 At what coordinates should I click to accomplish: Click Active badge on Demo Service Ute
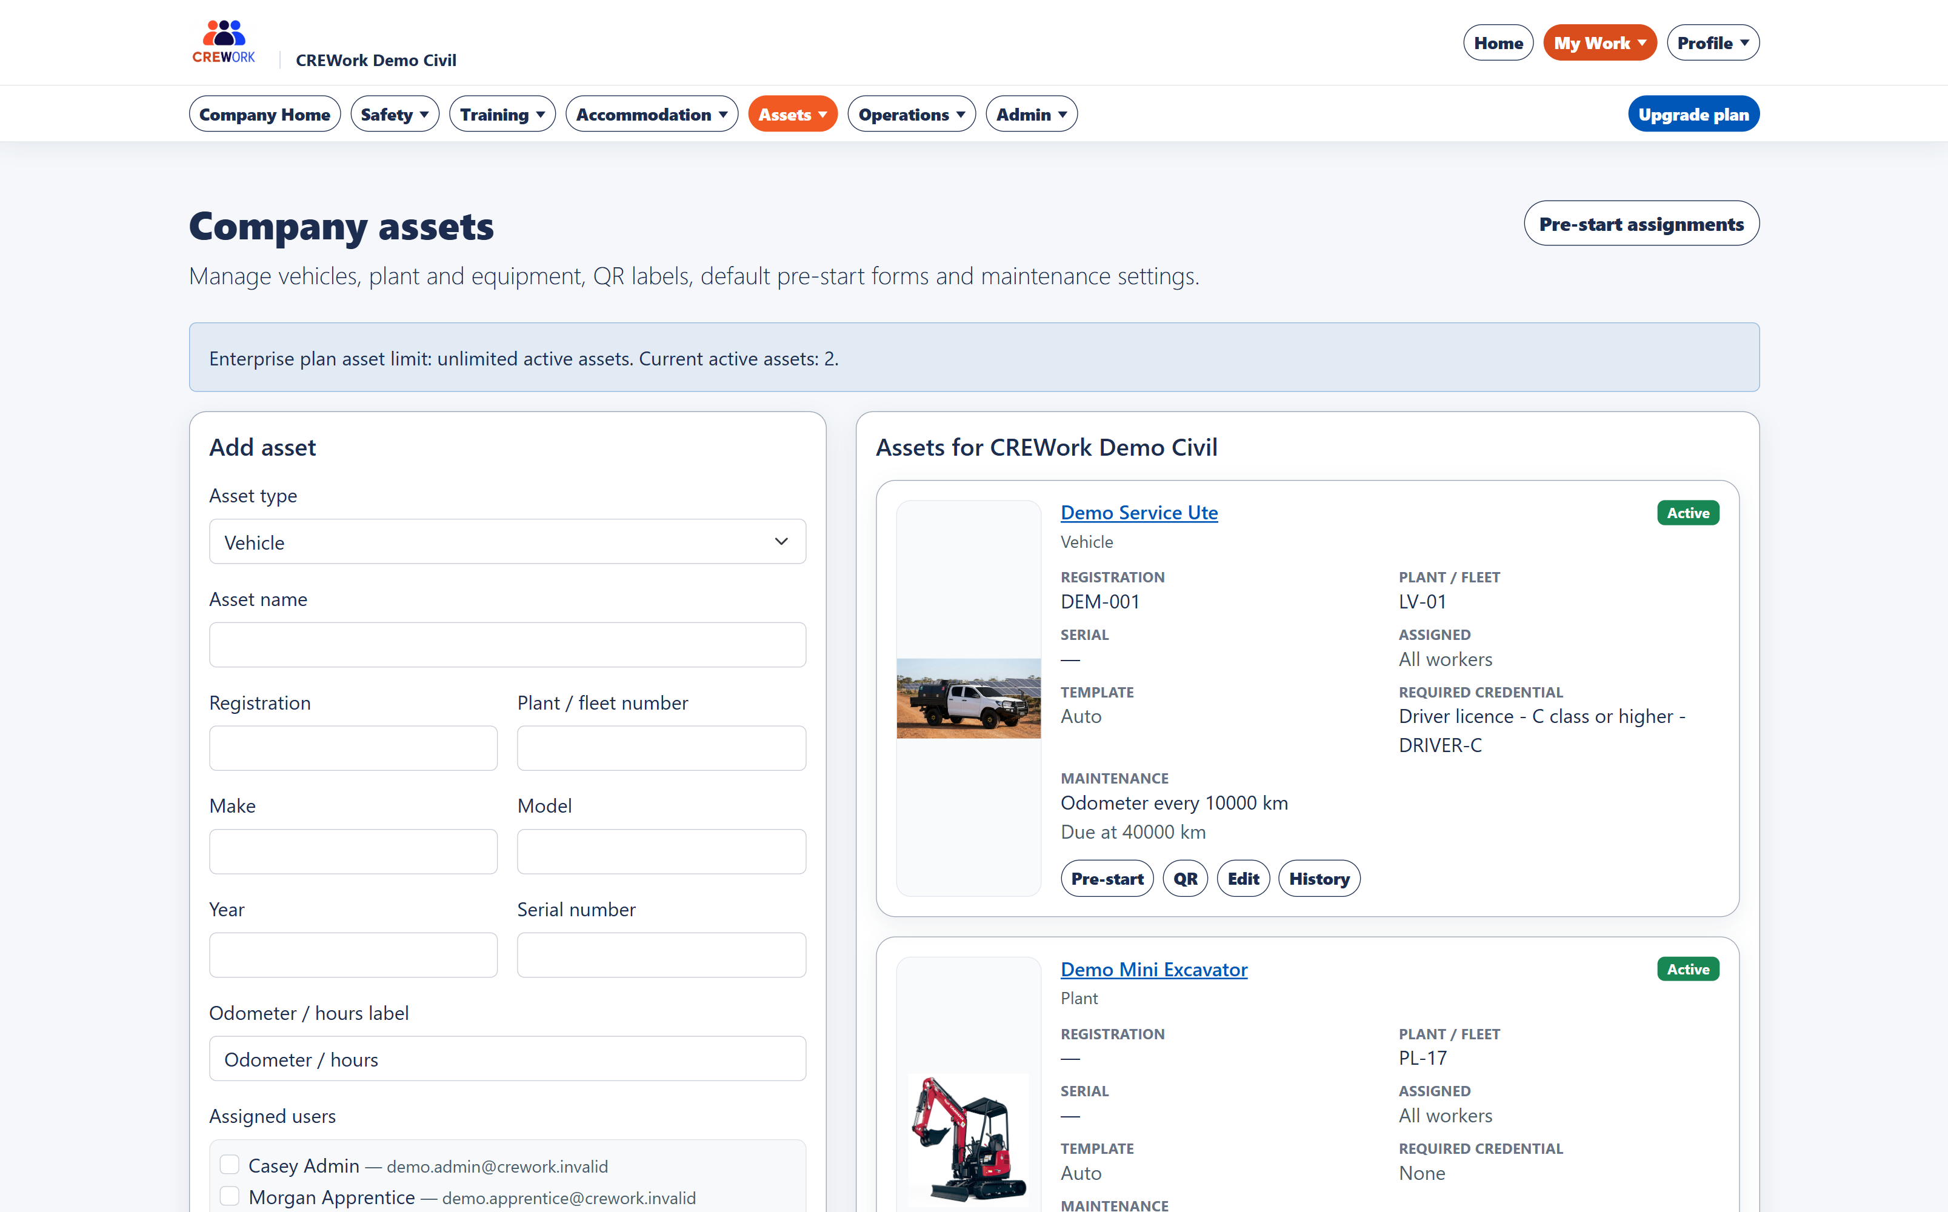pos(1688,513)
